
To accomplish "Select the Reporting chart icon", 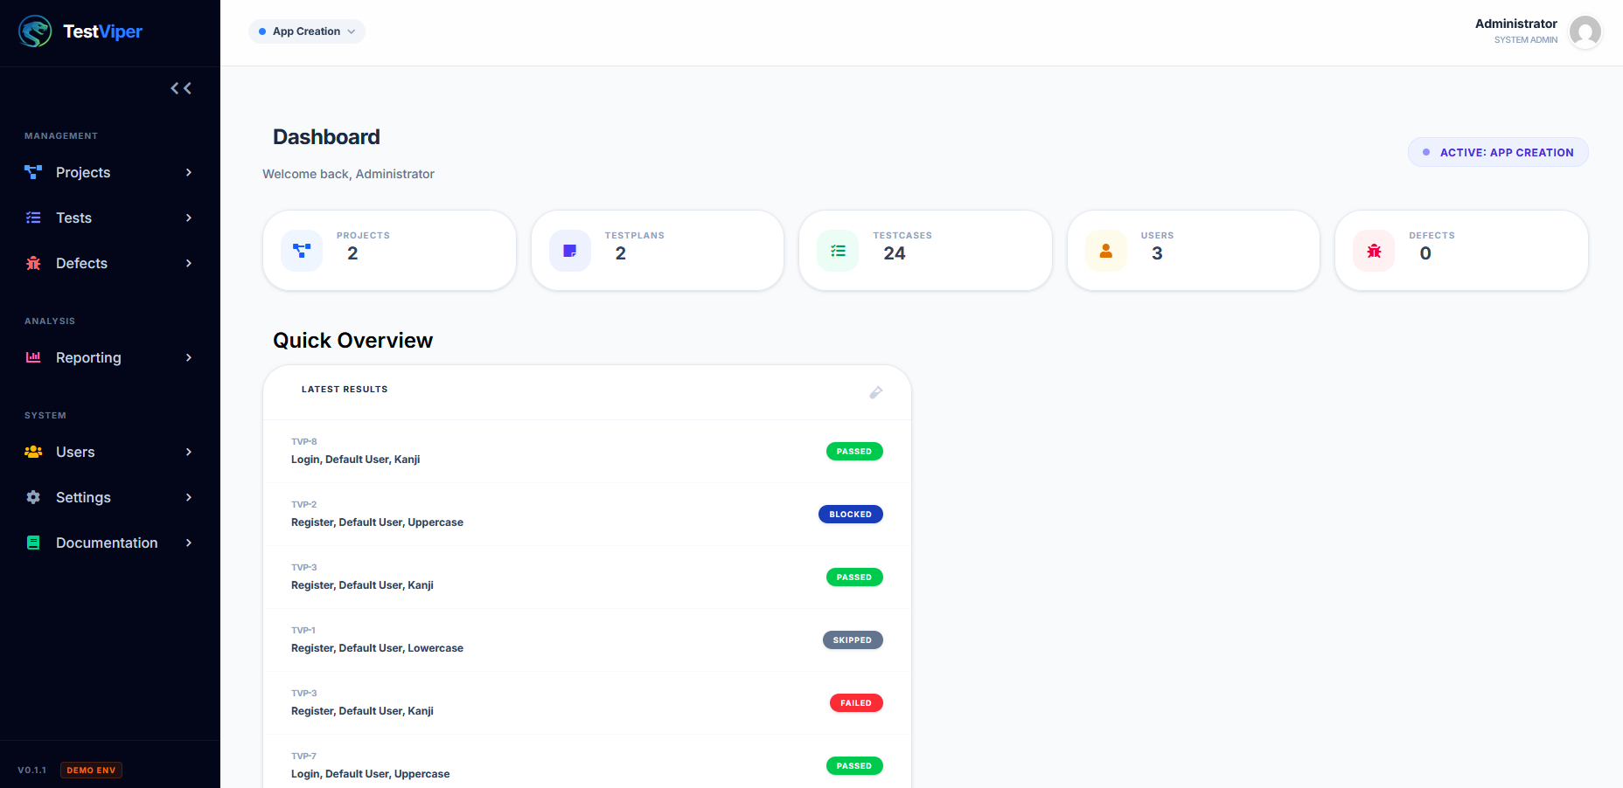I will pos(33,357).
